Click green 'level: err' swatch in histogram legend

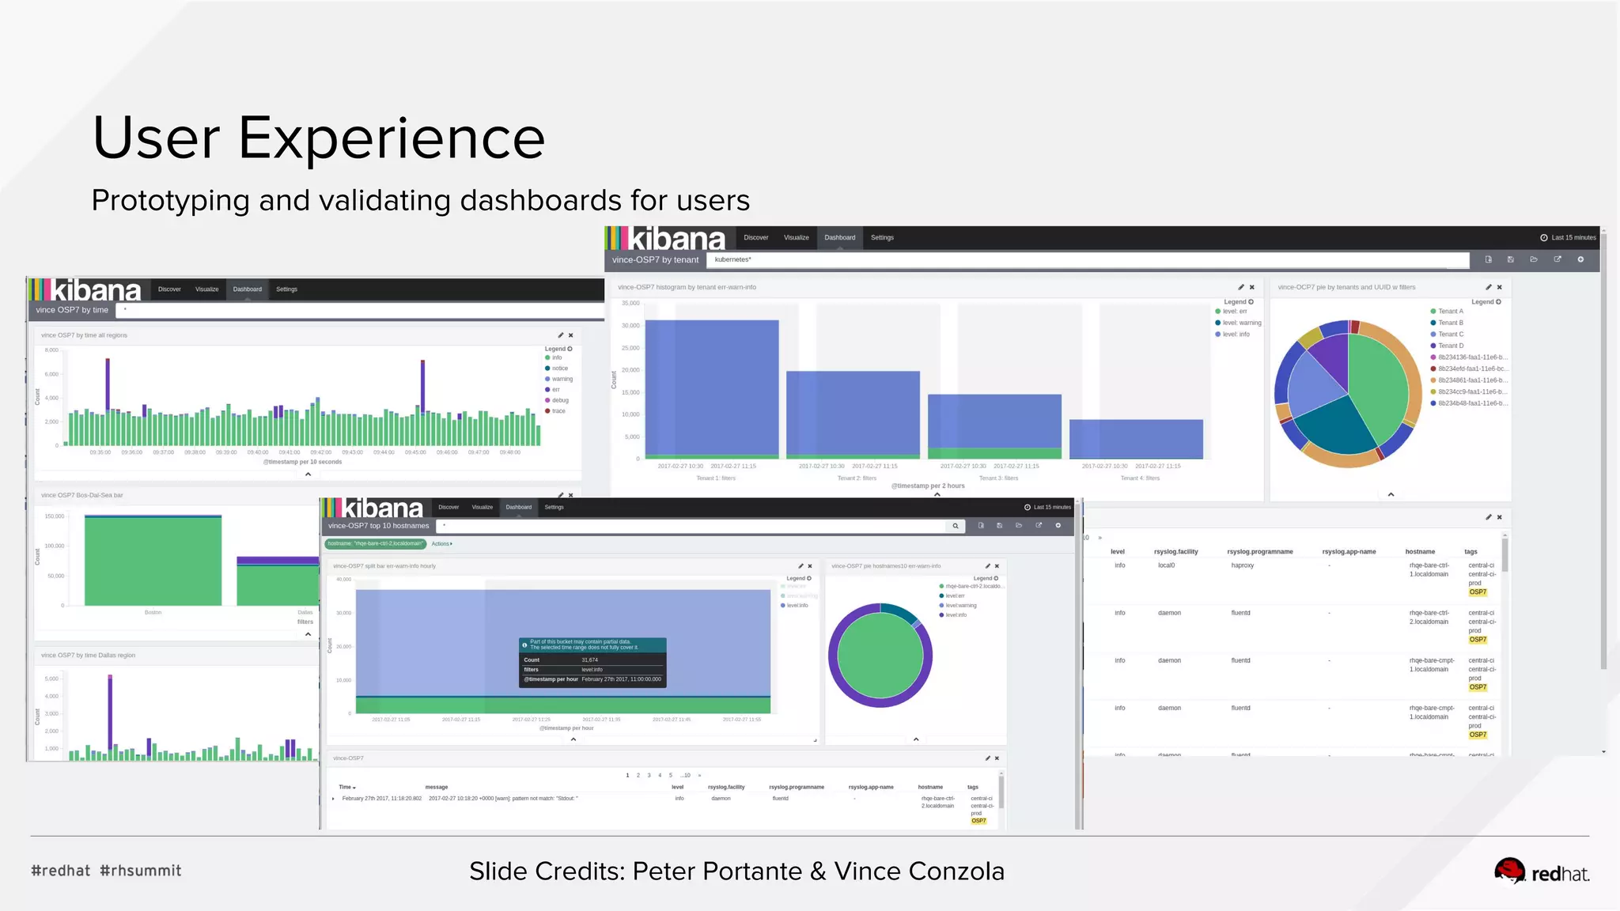tap(1218, 312)
